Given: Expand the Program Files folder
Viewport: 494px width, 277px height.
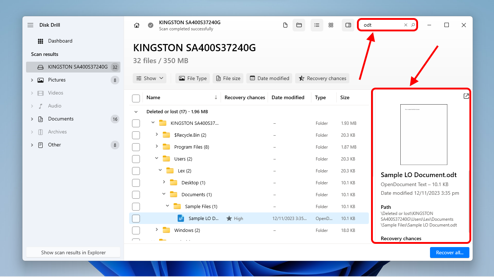Looking at the screenshot, I should click(x=157, y=146).
